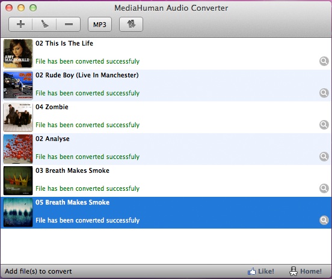Click conversion status under Rude Boy
Screen dimensions: 332x279
point(87,93)
